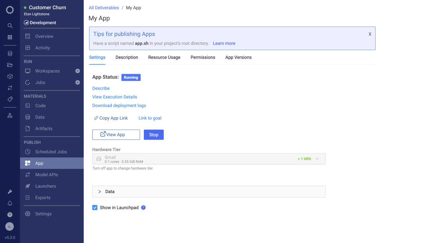Open the organizations icon in the left rail
This screenshot has height=243, width=422.
coord(10,115)
